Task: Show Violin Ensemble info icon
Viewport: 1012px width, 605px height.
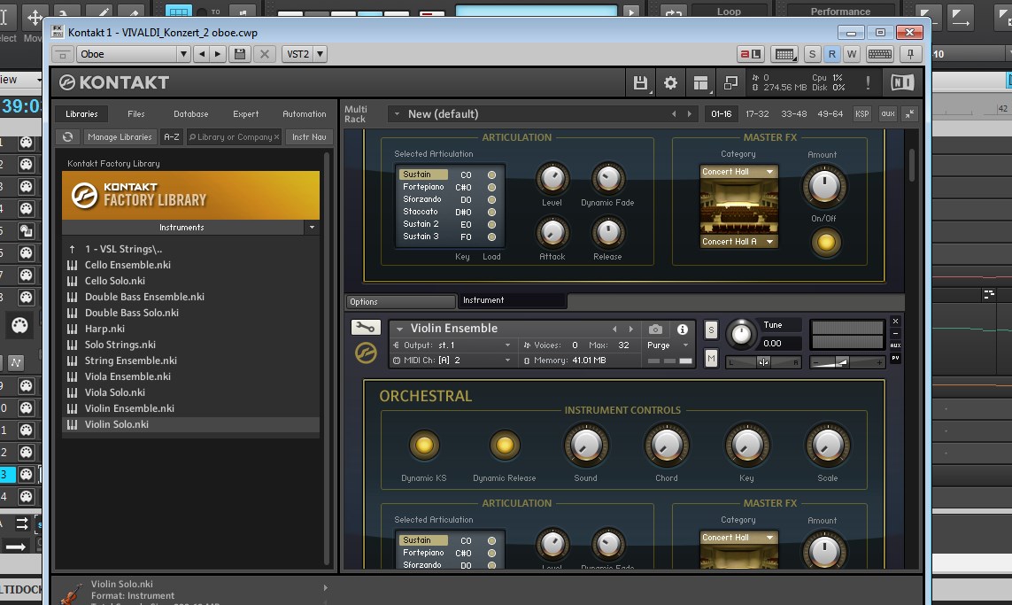Action: (x=683, y=329)
